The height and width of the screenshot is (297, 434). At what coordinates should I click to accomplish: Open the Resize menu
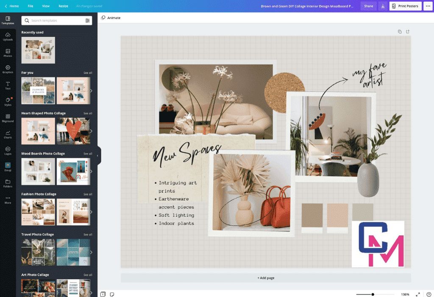click(x=63, y=6)
